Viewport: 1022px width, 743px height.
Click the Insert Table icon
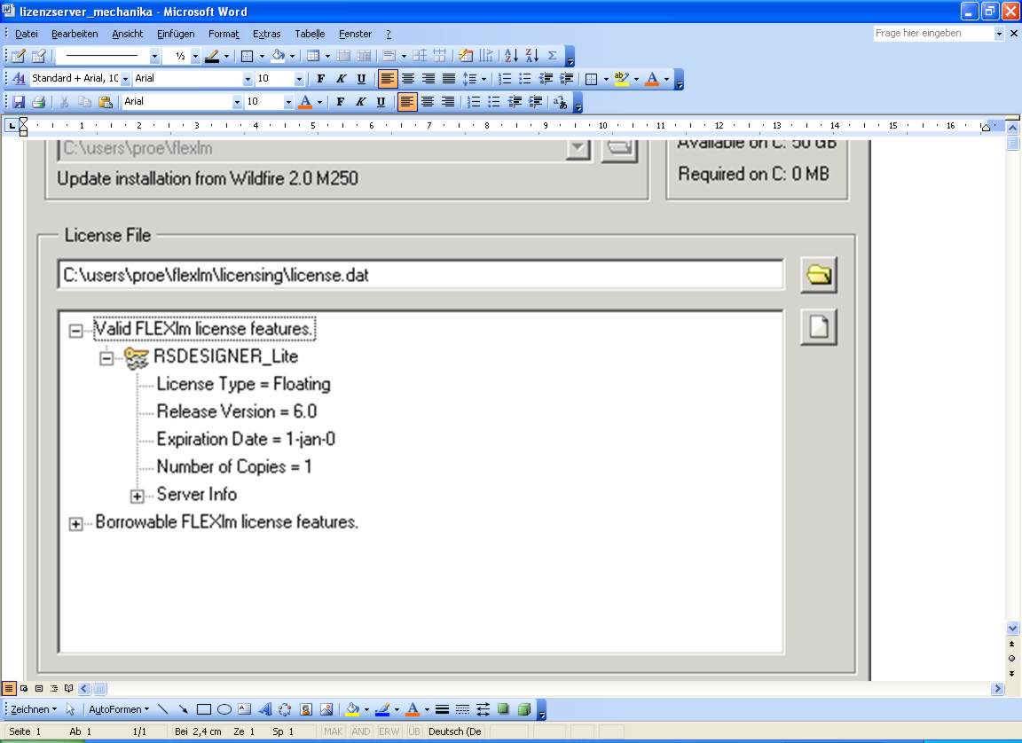point(313,56)
